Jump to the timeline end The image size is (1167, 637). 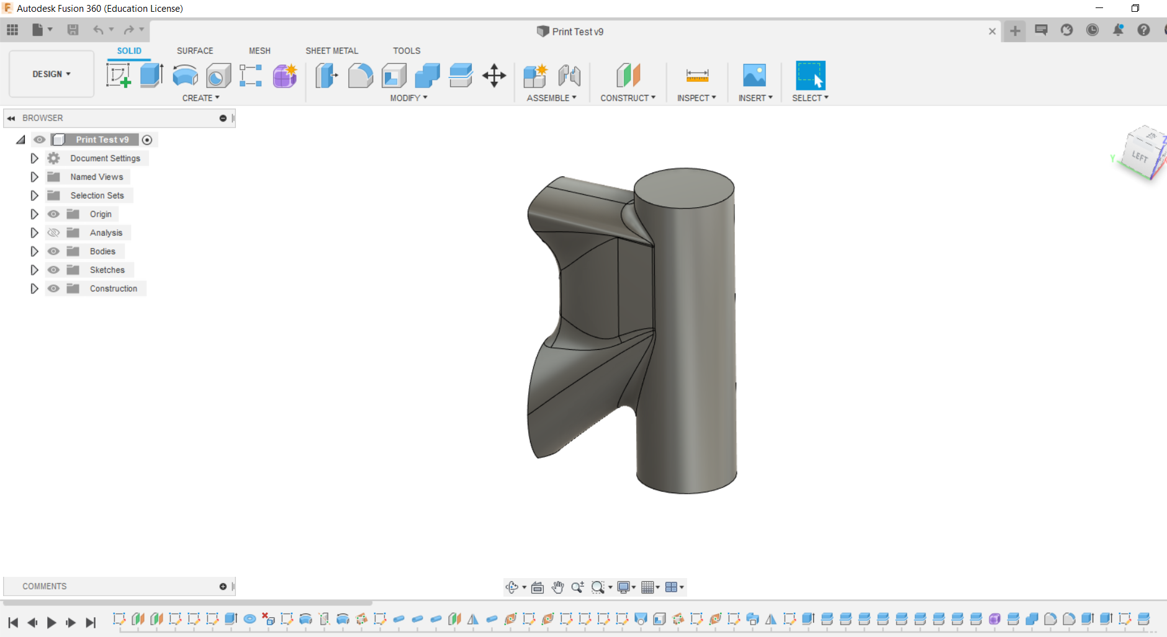pyautogui.click(x=91, y=622)
